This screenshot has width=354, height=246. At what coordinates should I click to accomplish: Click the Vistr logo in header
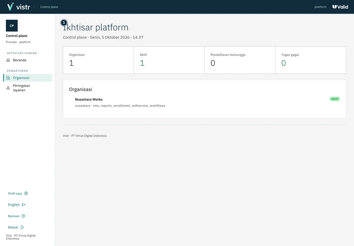click(18, 7)
